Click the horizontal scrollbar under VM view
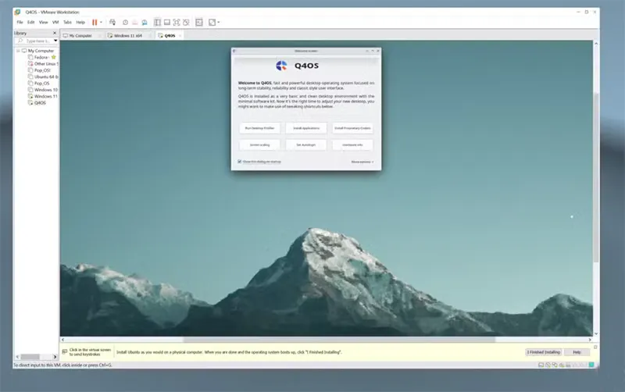 [x=339, y=340]
